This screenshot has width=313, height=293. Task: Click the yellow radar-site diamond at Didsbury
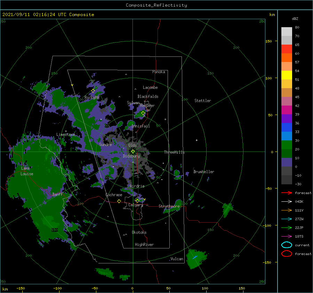[133, 152]
